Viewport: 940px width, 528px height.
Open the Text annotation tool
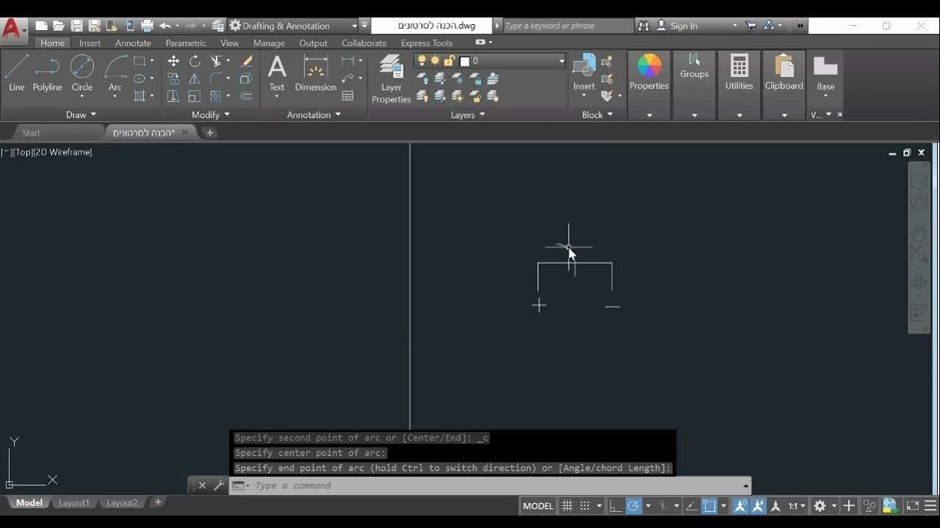(x=277, y=73)
